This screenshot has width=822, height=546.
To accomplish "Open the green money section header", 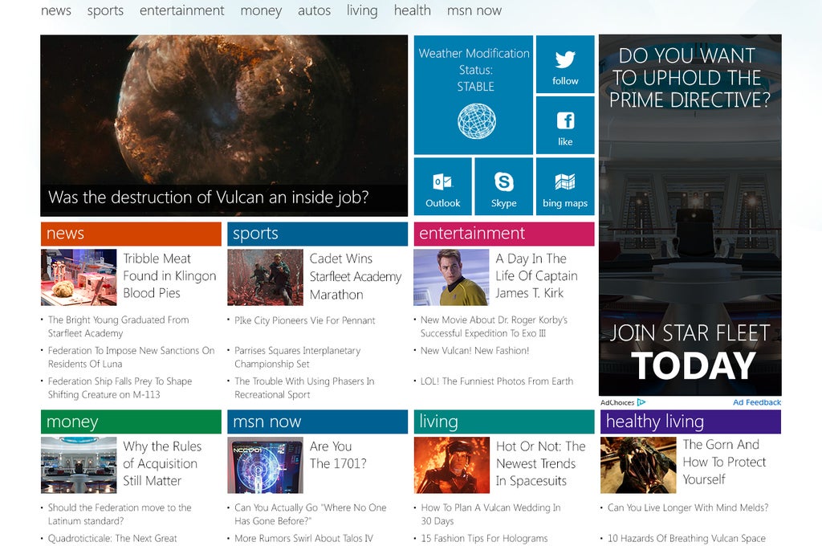I will click(x=131, y=422).
